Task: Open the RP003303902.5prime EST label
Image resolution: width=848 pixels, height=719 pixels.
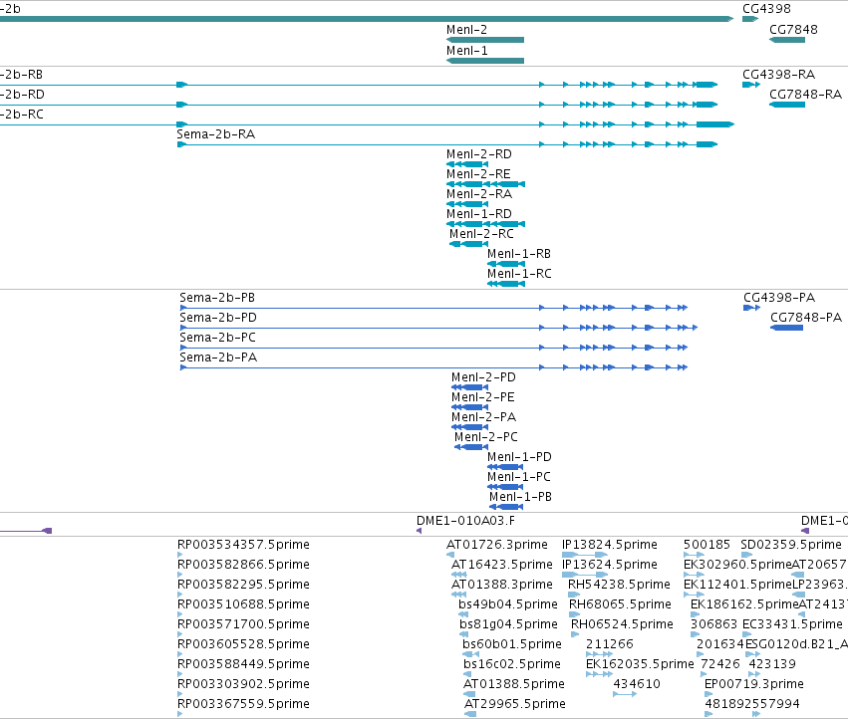Action: pyautogui.click(x=243, y=684)
